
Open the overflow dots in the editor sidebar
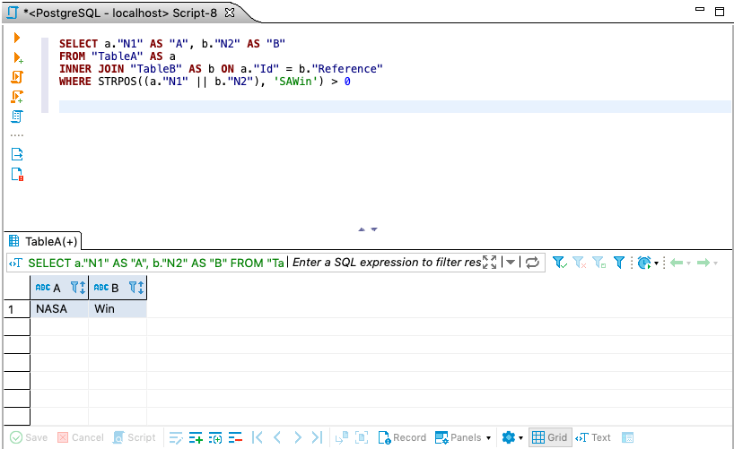coord(17,135)
